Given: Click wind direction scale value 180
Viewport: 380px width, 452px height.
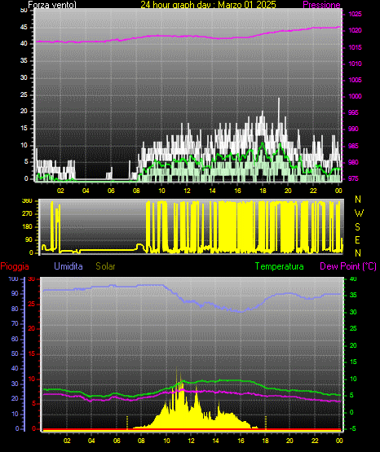Looking at the screenshot, I should point(27,227).
